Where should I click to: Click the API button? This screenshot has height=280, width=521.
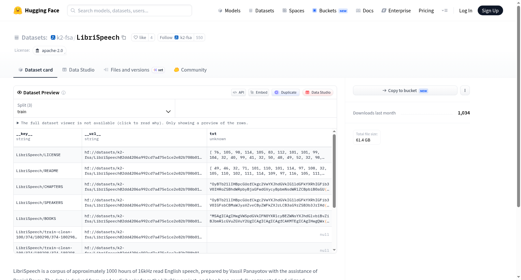click(x=238, y=92)
